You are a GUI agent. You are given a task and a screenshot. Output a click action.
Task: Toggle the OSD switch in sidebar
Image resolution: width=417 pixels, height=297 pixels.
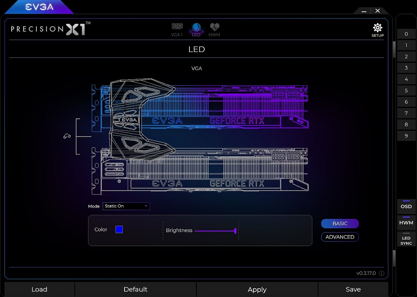[x=406, y=206]
